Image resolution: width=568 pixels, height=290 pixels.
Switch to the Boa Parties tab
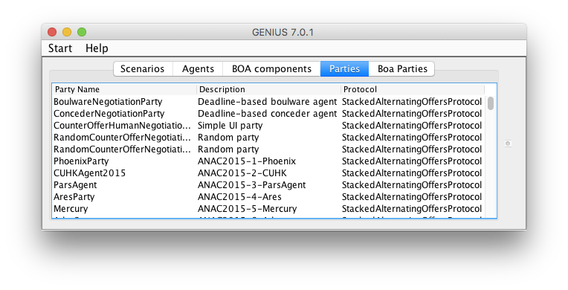click(x=401, y=69)
